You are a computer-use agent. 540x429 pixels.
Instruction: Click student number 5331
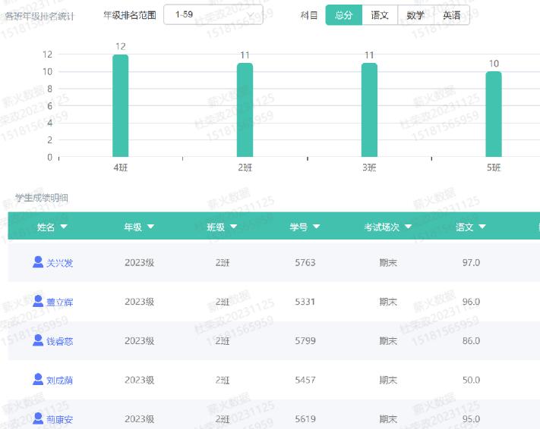click(x=305, y=302)
